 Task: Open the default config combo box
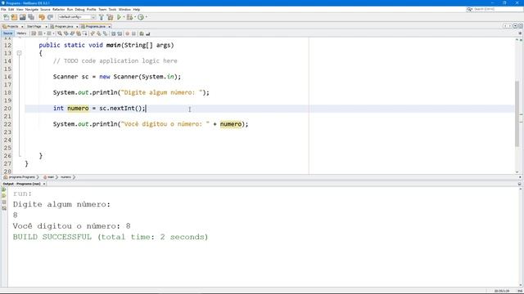coord(77,17)
